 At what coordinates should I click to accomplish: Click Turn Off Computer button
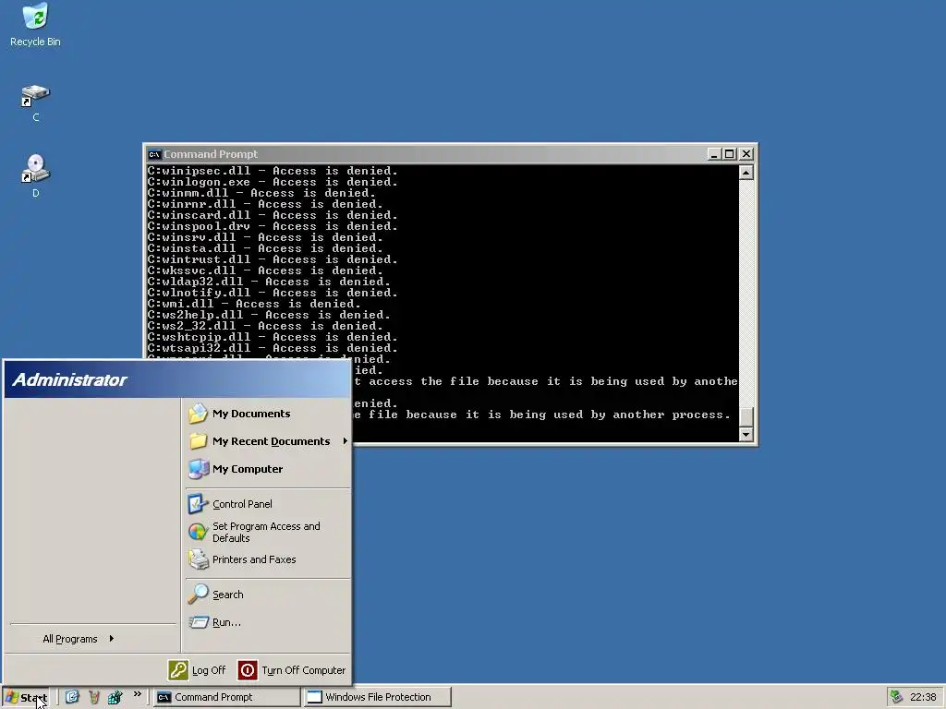[x=292, y=670]
